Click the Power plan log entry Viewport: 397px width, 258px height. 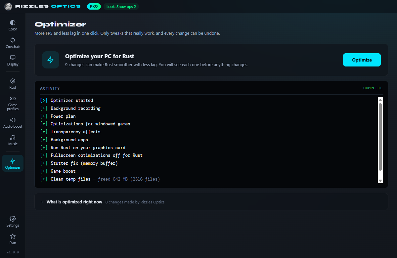pyautogui.click(x=63, y=116)
